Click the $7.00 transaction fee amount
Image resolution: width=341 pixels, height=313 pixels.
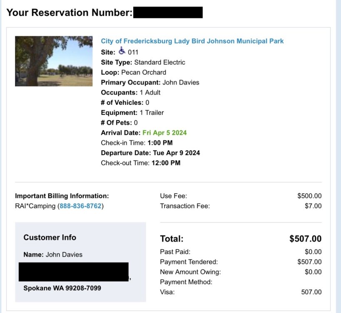313,206
